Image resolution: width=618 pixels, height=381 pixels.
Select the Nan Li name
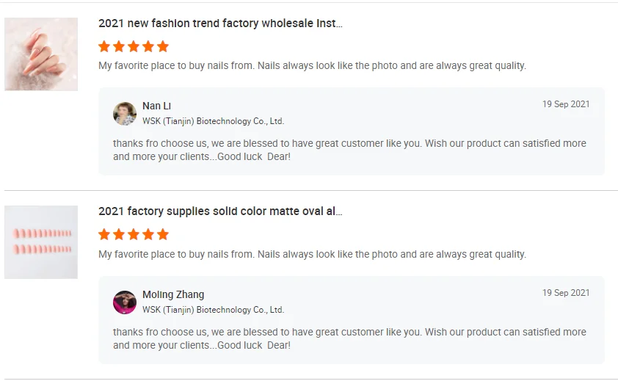156,106
